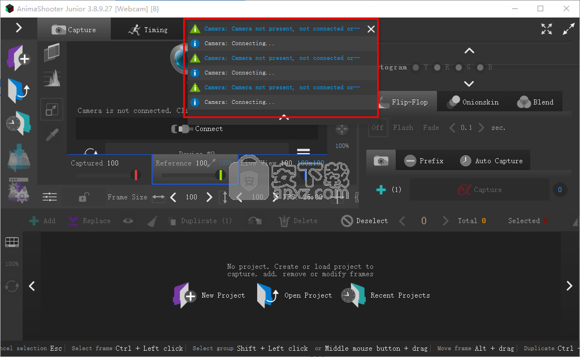580x357 pixels.
Task: Click the Delete frames button
Action: (x=298, y=221)
